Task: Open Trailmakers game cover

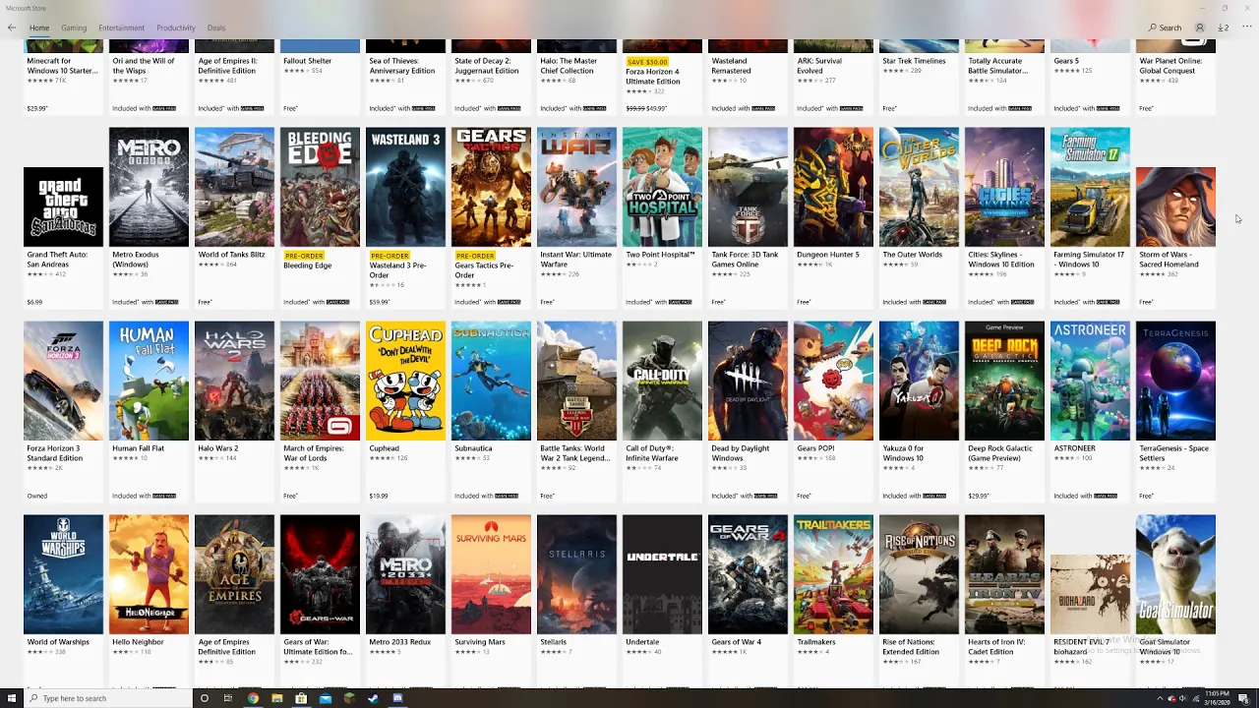Action: (x=833, y=574)
